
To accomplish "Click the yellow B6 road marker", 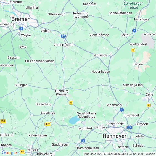I will click(71, 102).
